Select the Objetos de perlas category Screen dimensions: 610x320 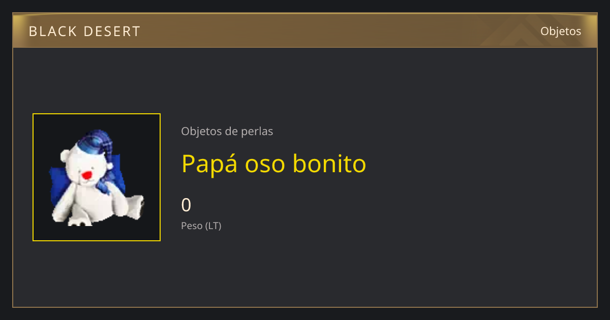(227, 132)
